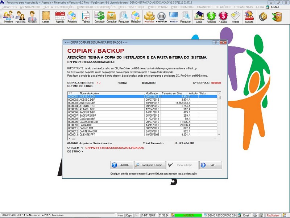Select the AGENDA.DBF file row
The height and width of the screenshot is (218, 290).
(x=142, y=103)
